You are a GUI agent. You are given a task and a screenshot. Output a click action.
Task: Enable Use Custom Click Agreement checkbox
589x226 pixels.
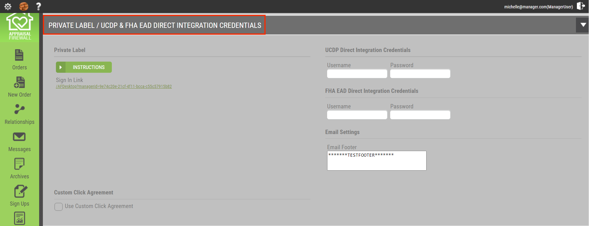coord(58,206)
